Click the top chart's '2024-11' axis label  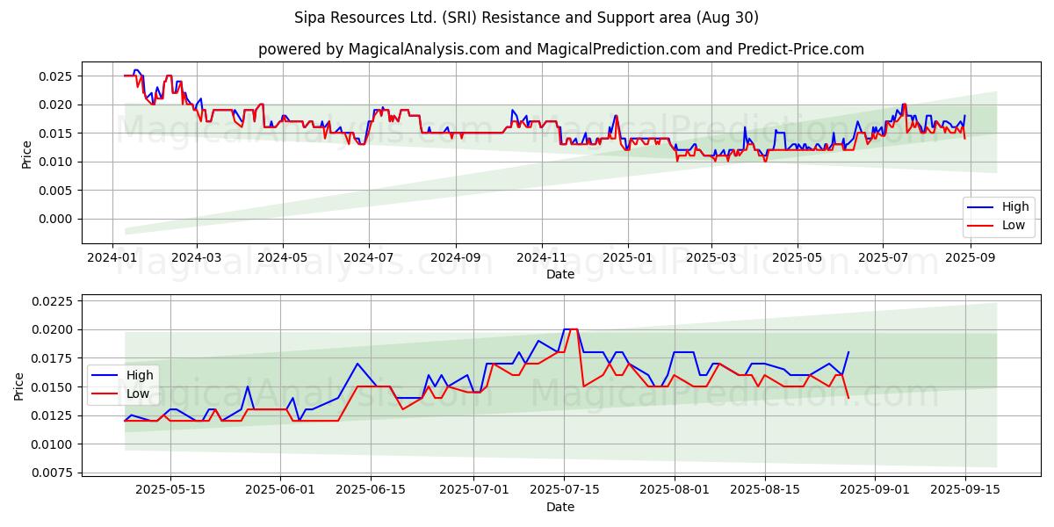(541, 257)
